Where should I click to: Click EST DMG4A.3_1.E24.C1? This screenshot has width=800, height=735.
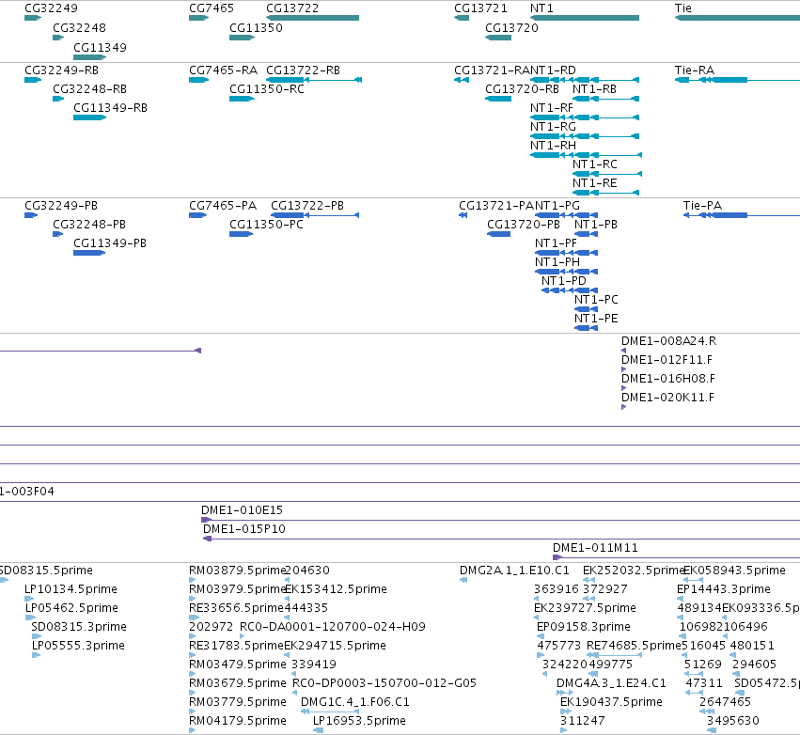[611, 683]
